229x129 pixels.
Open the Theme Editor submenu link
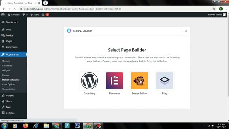click(8, 89)
